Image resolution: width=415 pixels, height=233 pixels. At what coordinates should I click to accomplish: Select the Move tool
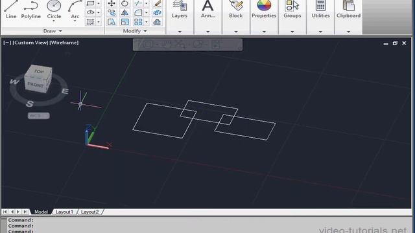(112, 3)
